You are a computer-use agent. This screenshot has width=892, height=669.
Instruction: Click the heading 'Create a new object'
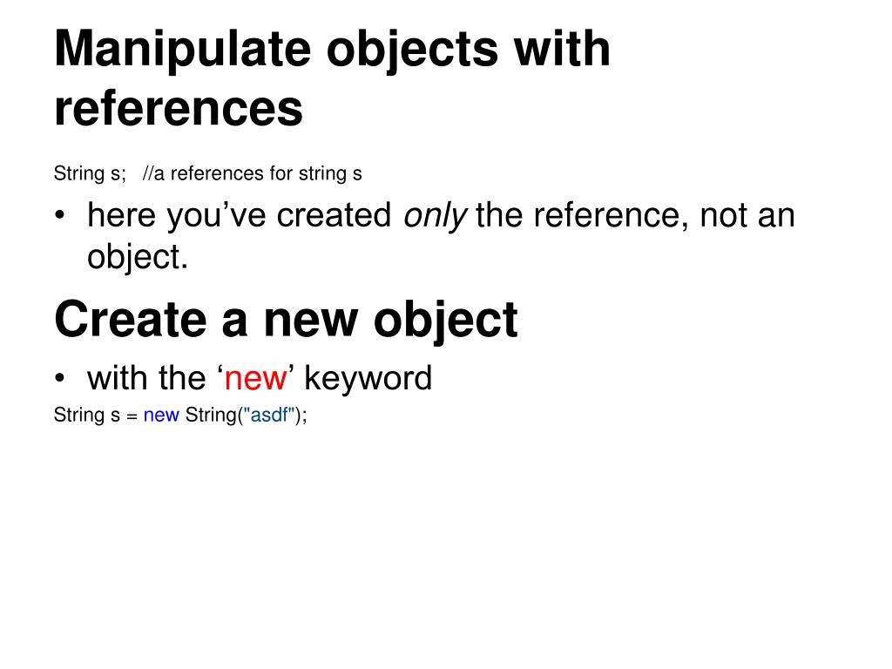point(286,320)
